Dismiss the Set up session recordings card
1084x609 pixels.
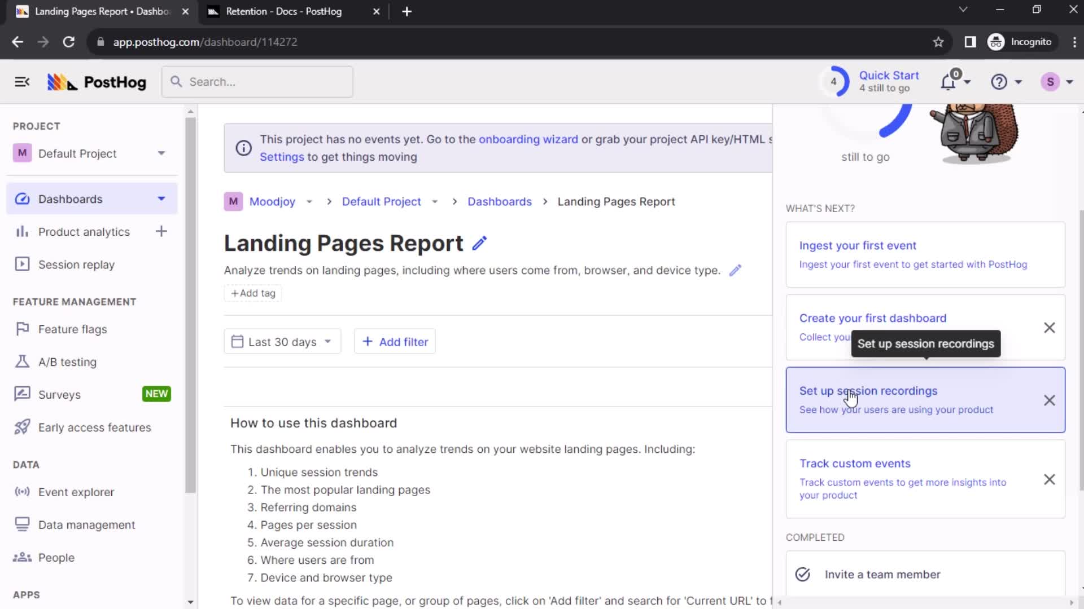[x=1049, y=400]
